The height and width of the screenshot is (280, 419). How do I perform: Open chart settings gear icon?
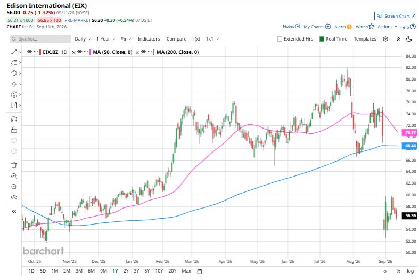coord(385,39)
